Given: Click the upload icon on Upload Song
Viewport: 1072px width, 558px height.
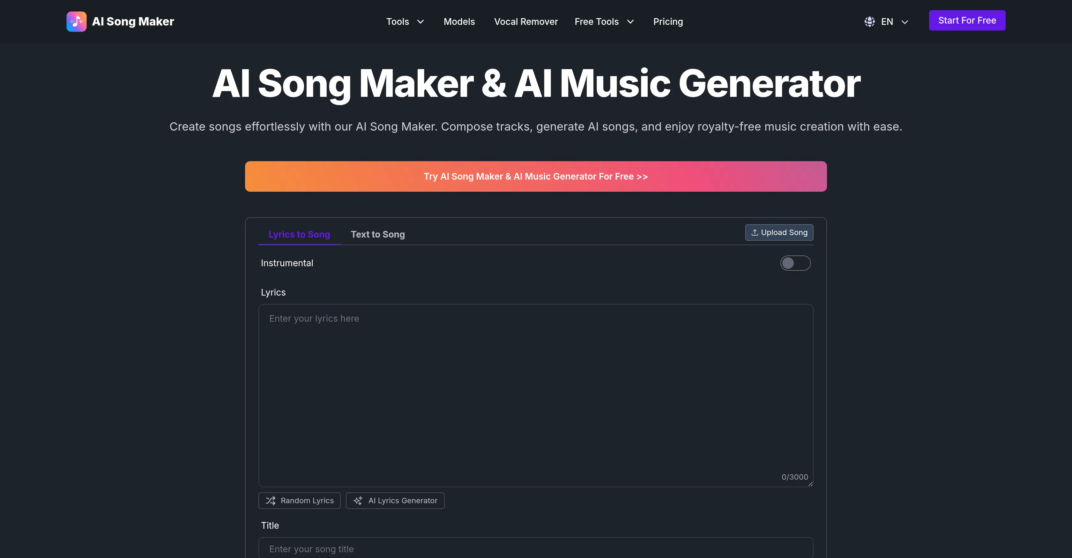Looking at the screenshot, I should pos(755,232).
